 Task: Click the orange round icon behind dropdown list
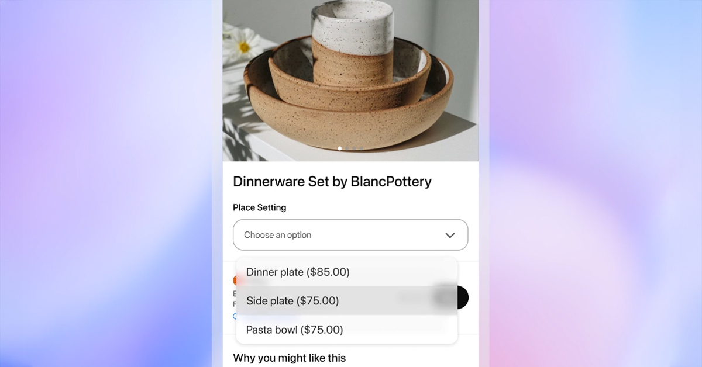[235, 281]
